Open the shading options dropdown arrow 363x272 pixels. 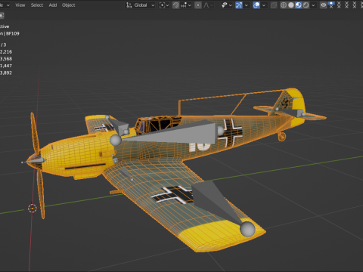click(313, 5)
